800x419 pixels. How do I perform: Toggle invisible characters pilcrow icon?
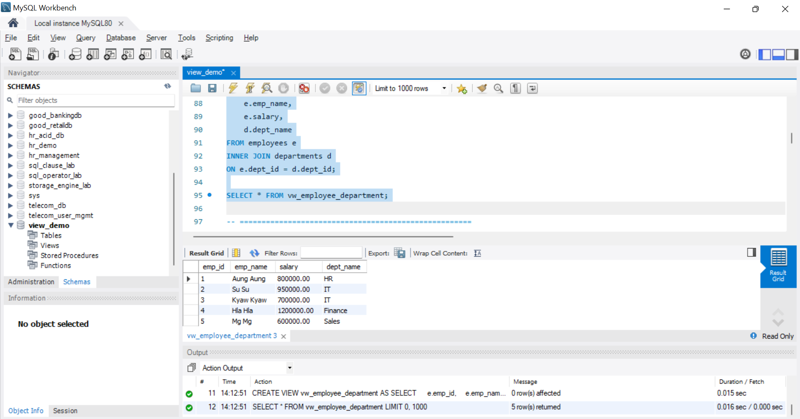pos(516,88)
